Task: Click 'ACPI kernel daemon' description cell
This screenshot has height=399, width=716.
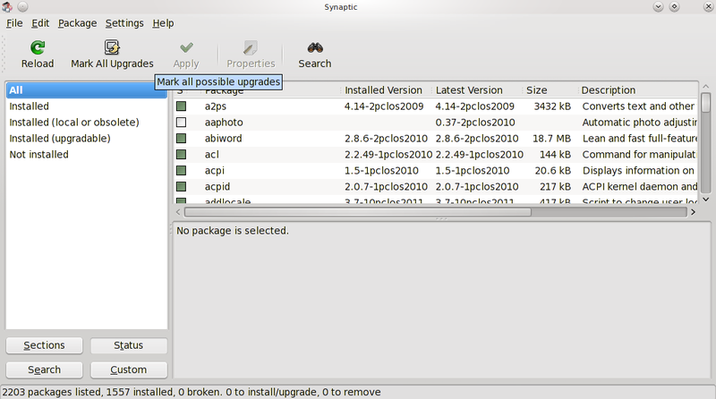Action: pos(639,187)
